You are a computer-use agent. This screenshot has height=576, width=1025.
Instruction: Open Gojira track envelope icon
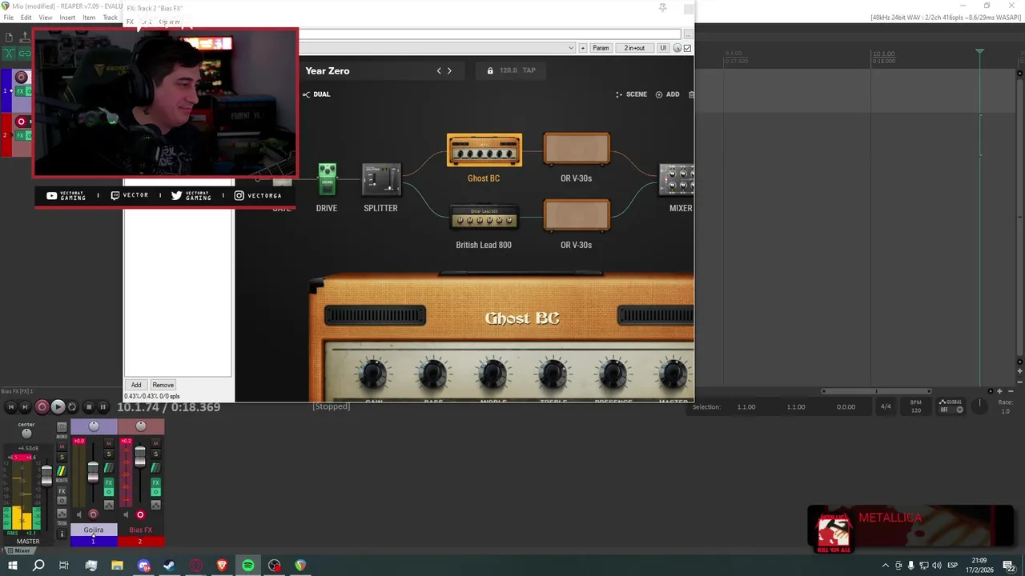109,505
